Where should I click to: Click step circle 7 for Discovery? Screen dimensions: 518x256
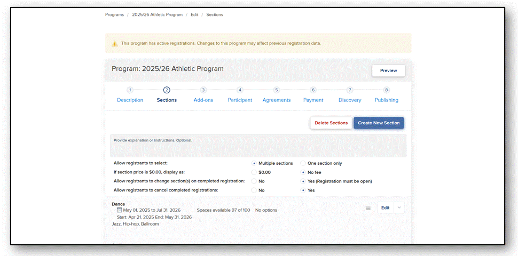(350, 90)
